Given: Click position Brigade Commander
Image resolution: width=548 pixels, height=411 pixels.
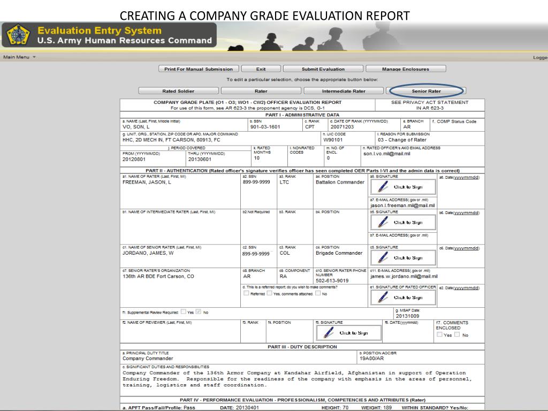Looking at the screenshot, I should coord(339,253).
